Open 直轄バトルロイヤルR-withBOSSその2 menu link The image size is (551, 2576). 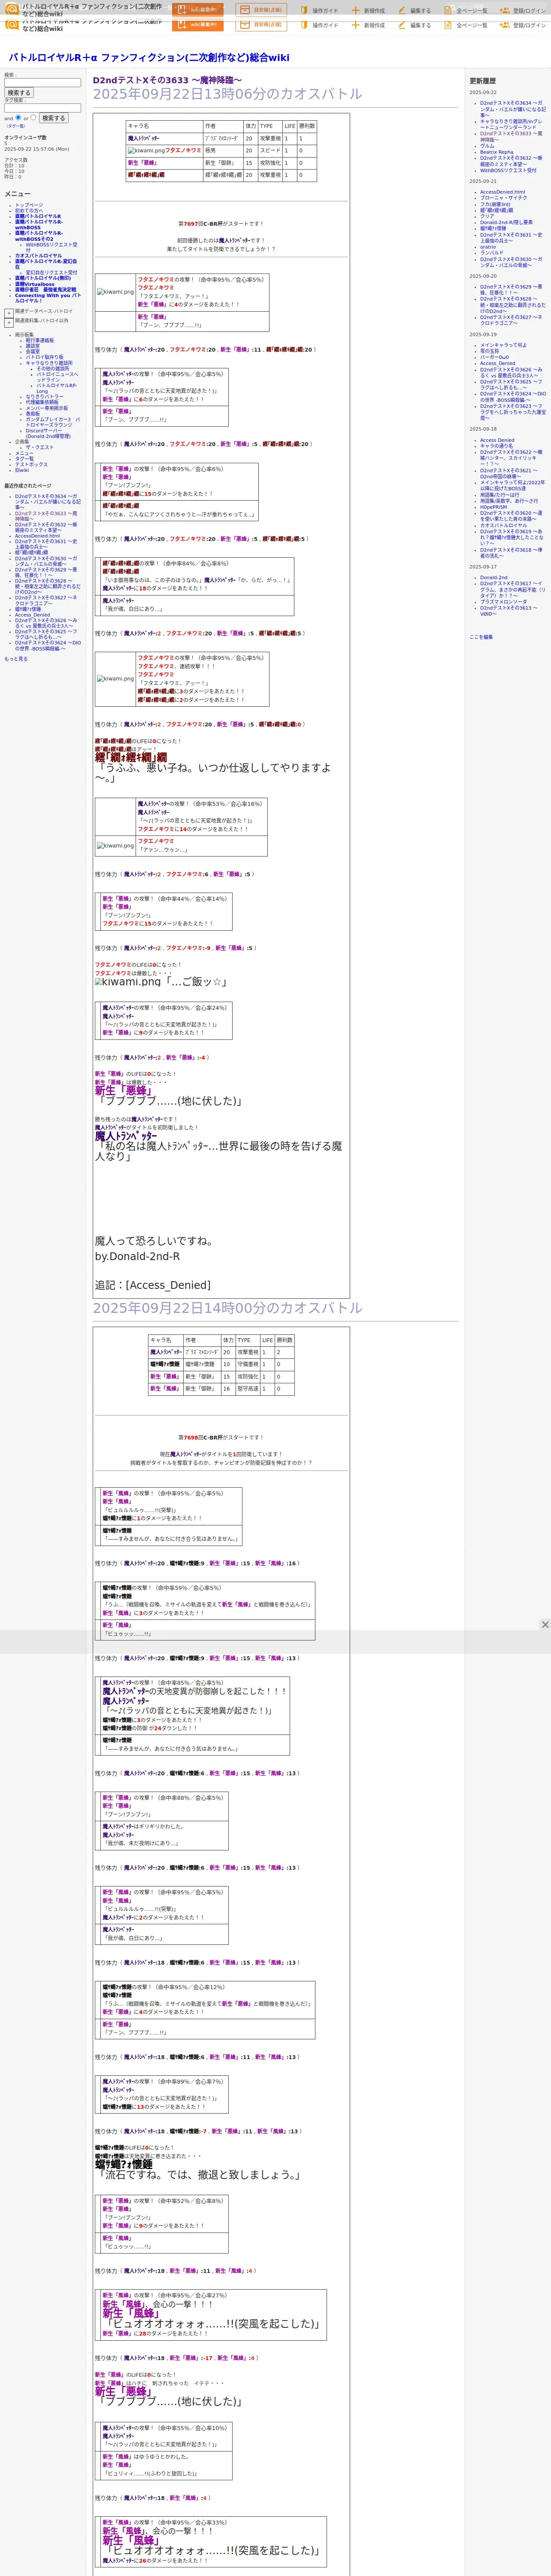coord(38,236)
